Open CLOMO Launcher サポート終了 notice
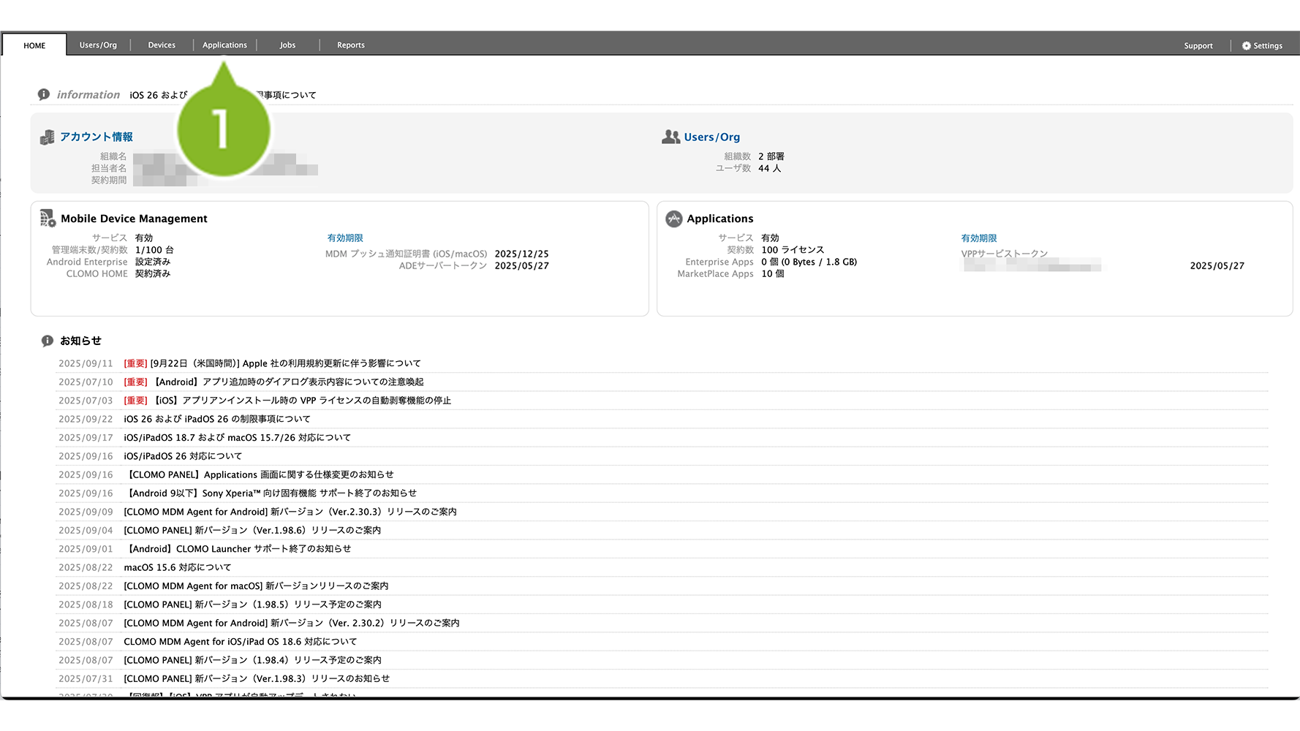 [239, 549]
